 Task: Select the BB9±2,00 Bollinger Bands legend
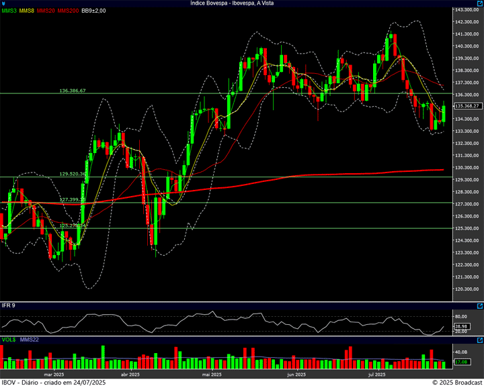[93, 11]
